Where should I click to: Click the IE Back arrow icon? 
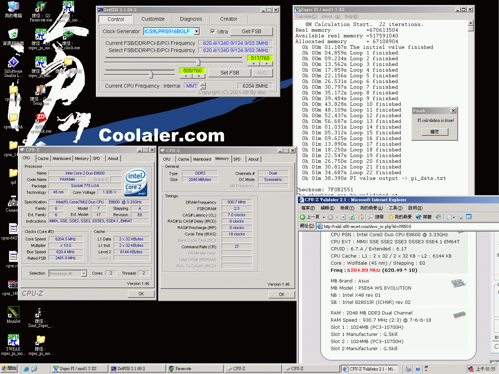[x=303, y=217]
